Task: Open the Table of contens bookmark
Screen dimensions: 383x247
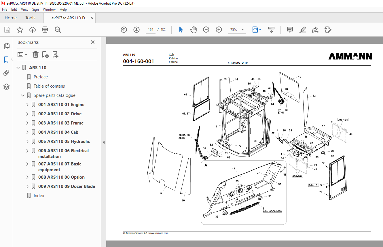Action: tap(49, 86)
